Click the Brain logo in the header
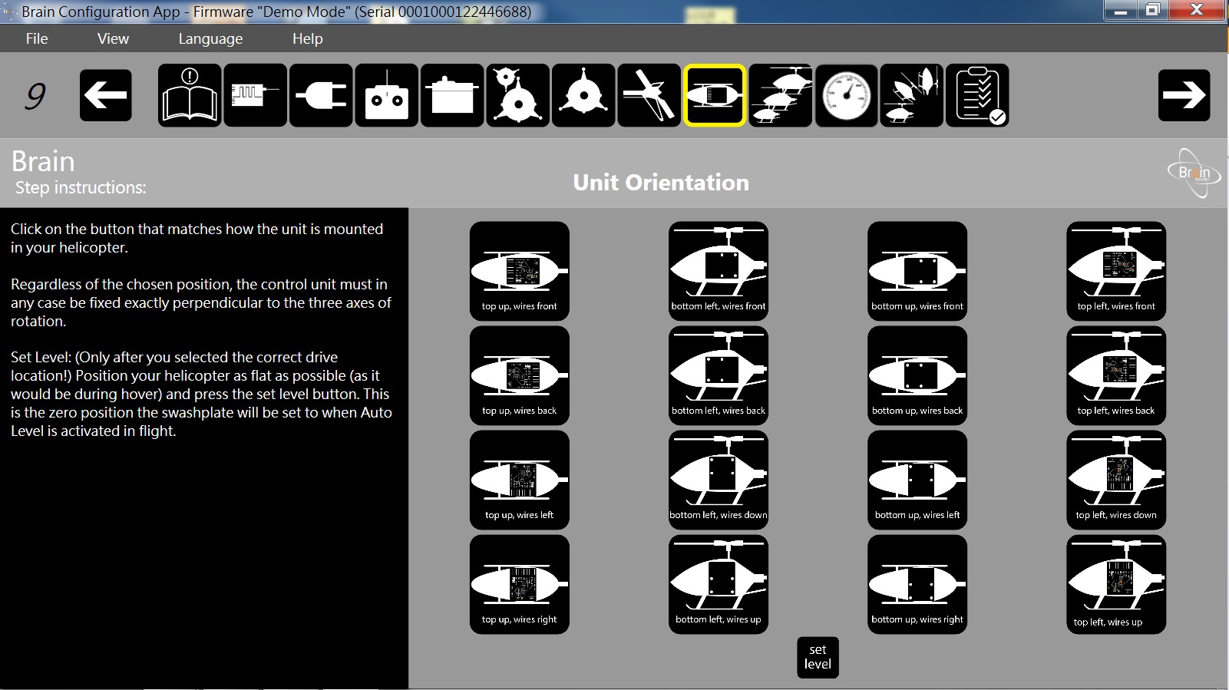1229x690 pixels. pyautogui.click(x=1194, y=173)
